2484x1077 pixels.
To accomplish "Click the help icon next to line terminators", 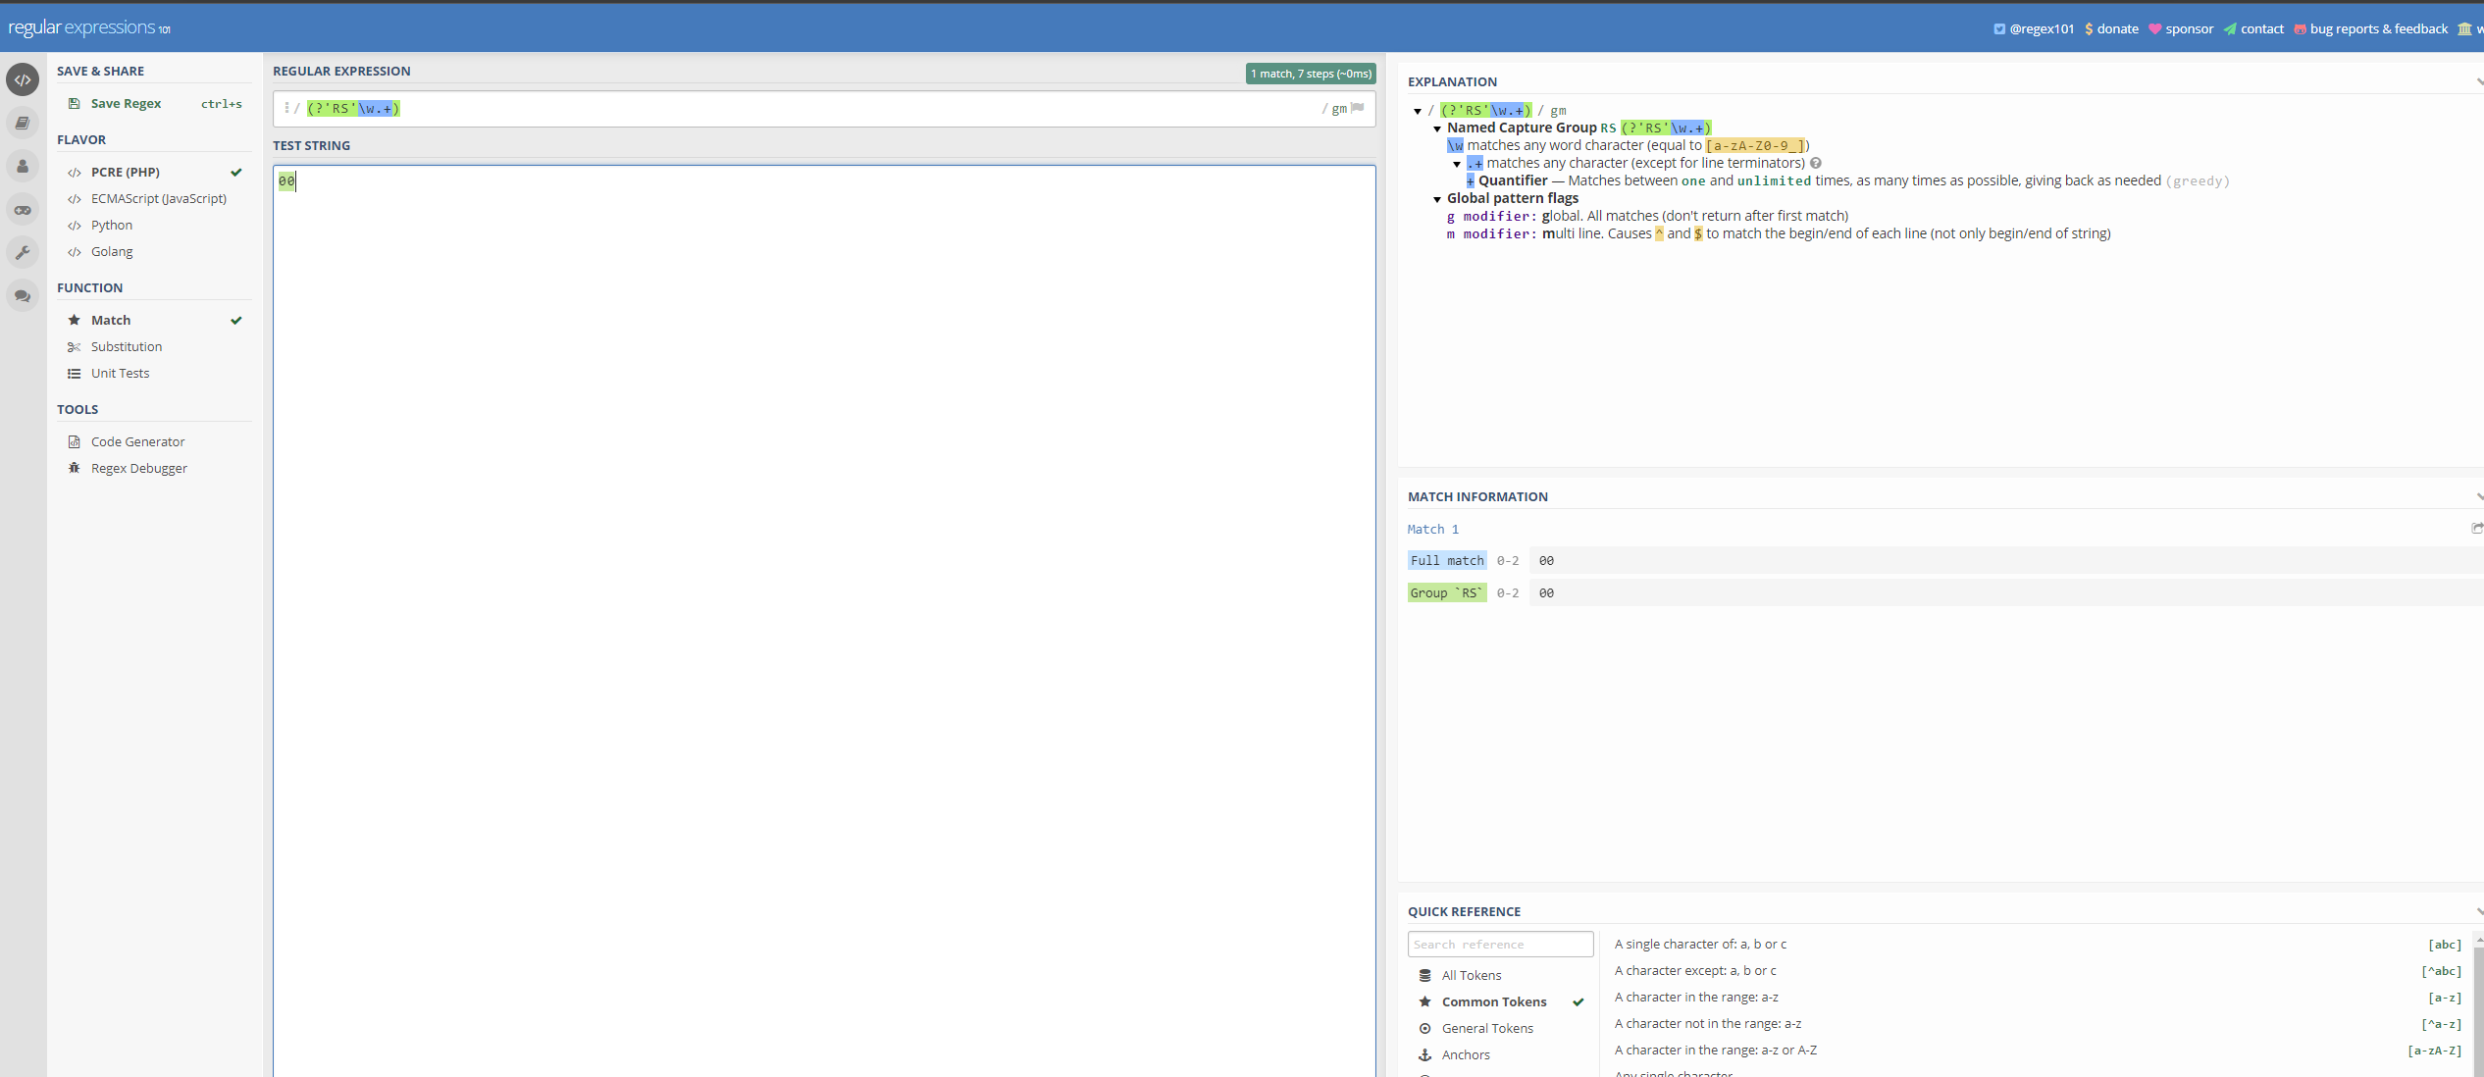I will click(x=1816, y=164).
